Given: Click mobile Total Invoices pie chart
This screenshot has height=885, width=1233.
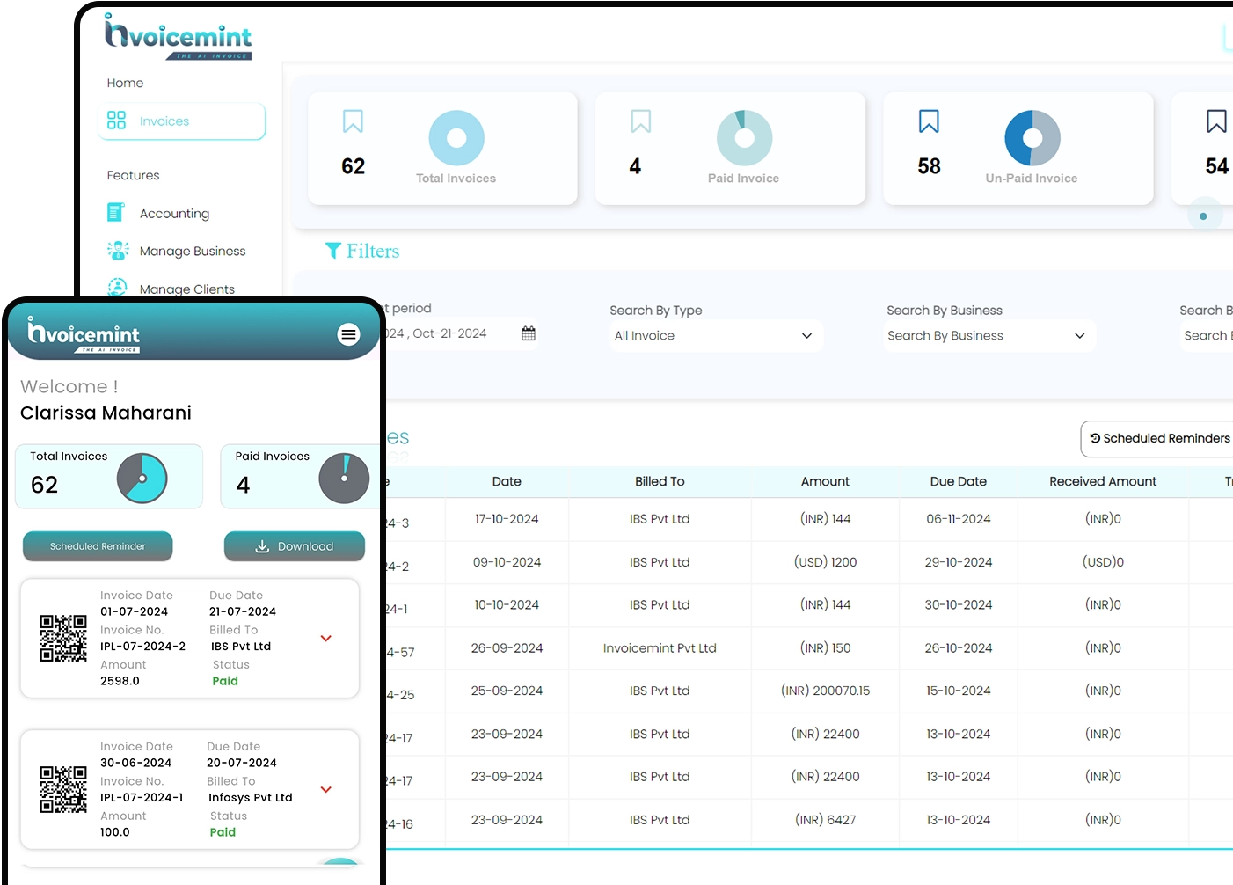Looking at the screenshot, I should [x=142, y=478].
